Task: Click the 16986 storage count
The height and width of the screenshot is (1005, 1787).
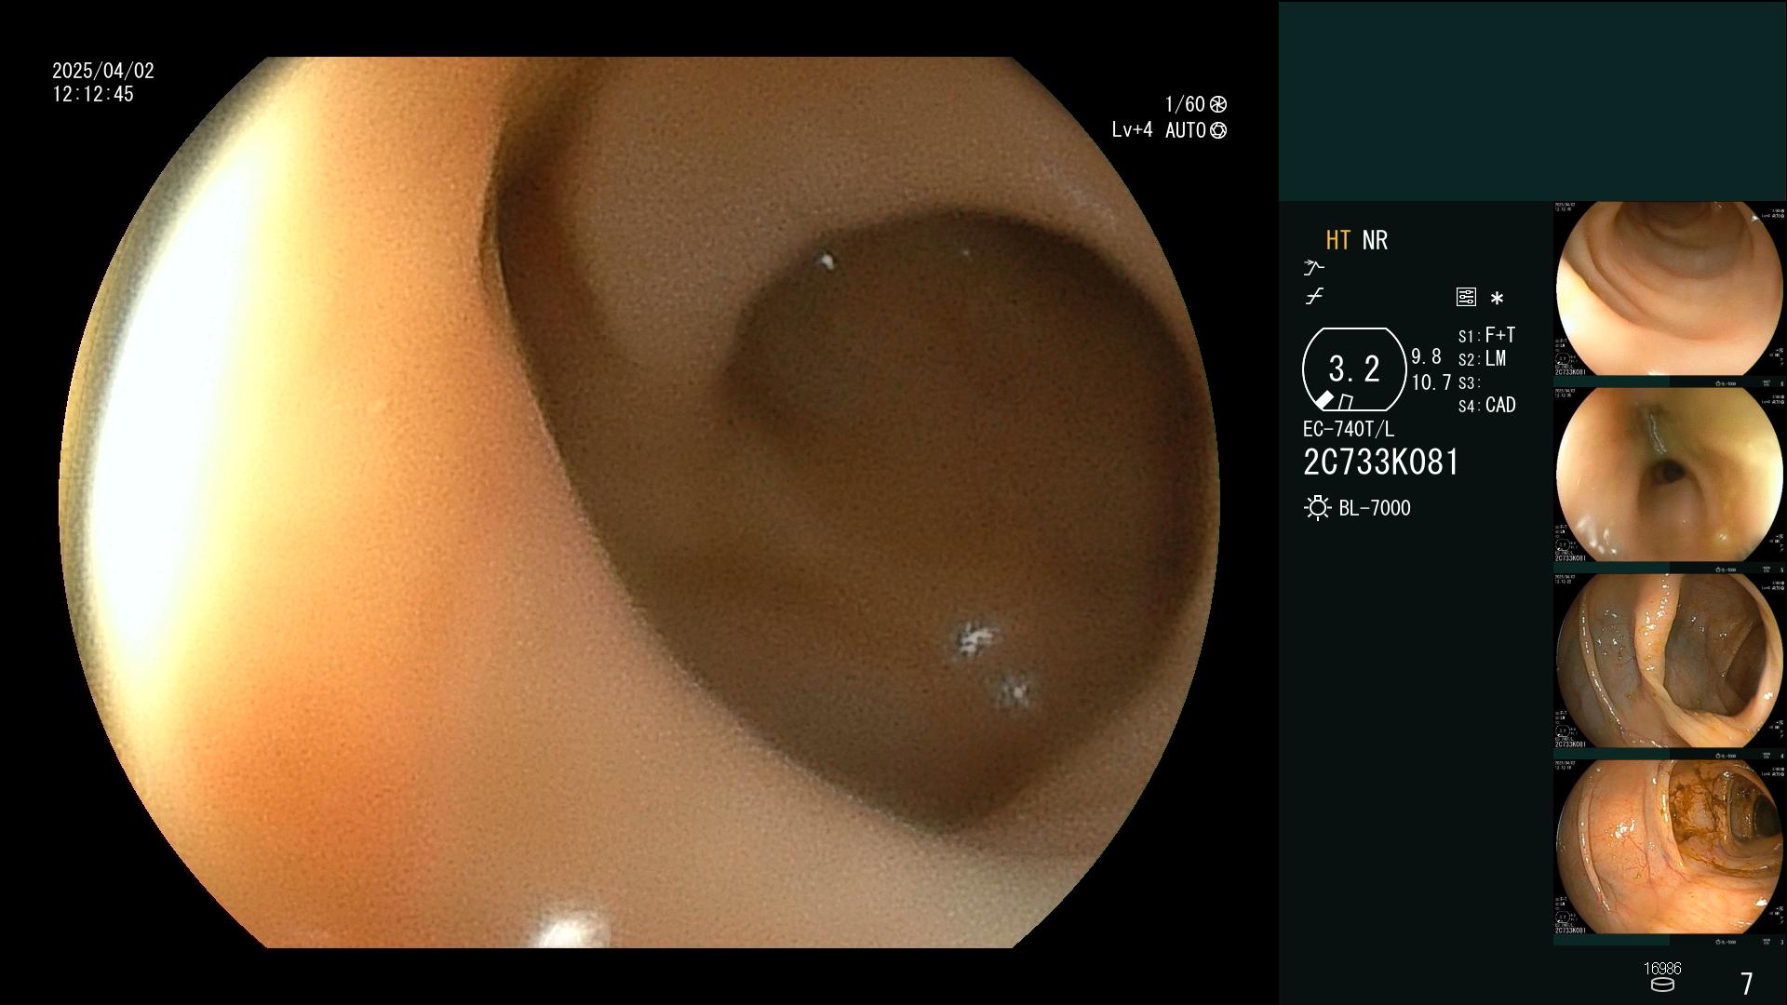Action: [1662, 969]
